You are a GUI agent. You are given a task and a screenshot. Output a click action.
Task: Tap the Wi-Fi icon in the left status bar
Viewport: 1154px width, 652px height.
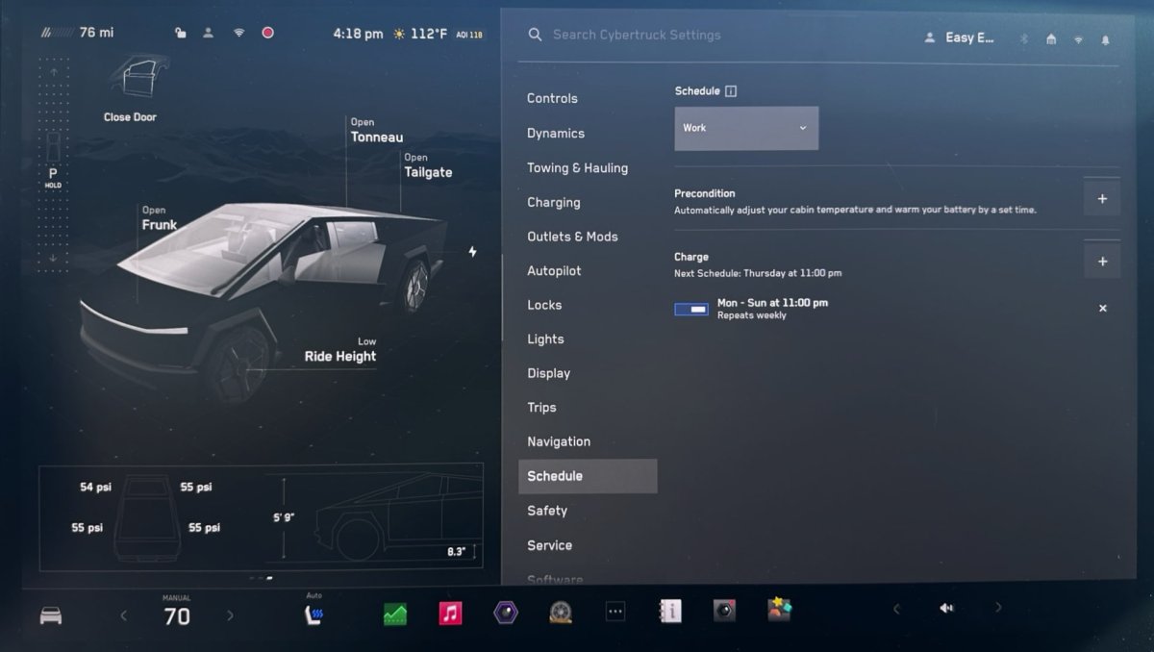pyautogui.click(x=238, y=33)
